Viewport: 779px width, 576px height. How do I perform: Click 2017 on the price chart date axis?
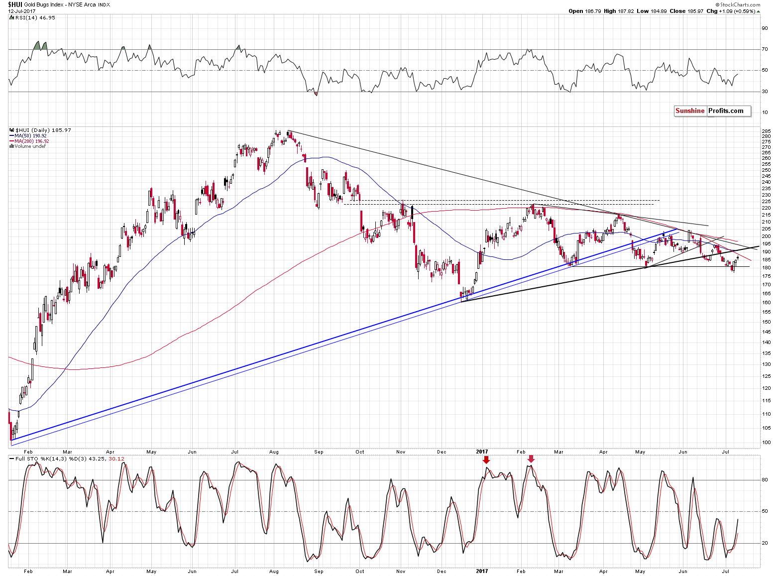[x=482, y=452]
